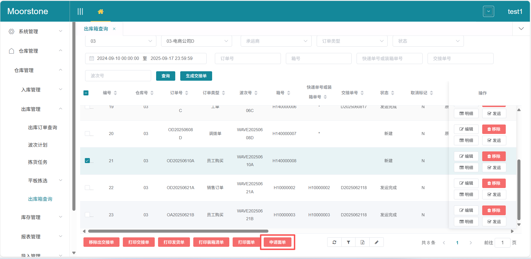
Task: Click the 查询 search button
Action: point(166,76)
